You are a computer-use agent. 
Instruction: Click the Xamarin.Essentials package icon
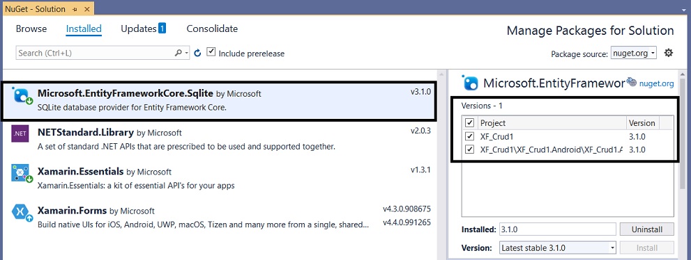click(22, 173)
